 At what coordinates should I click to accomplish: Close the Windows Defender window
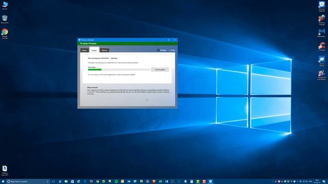coord(175,40)
